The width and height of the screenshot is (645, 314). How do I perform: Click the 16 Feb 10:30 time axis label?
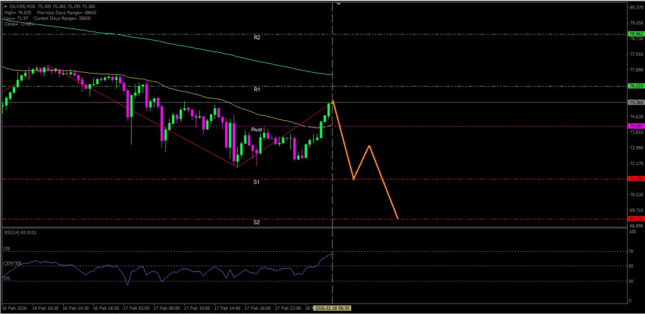pos(45,308)
